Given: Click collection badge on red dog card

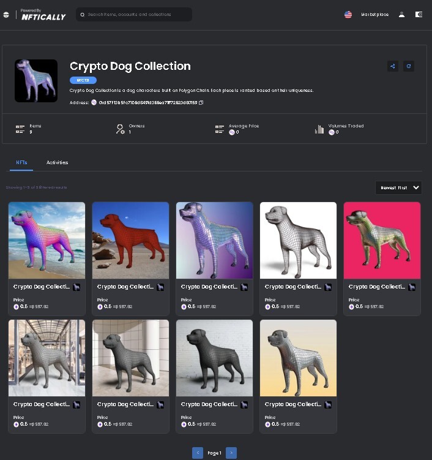Looking at the screenshot, I should pyautogui.click(x=160, y=287).
